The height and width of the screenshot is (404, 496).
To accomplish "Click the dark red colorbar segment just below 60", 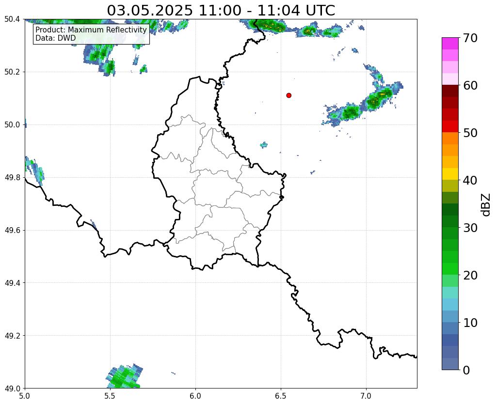I will pos(450,91).
